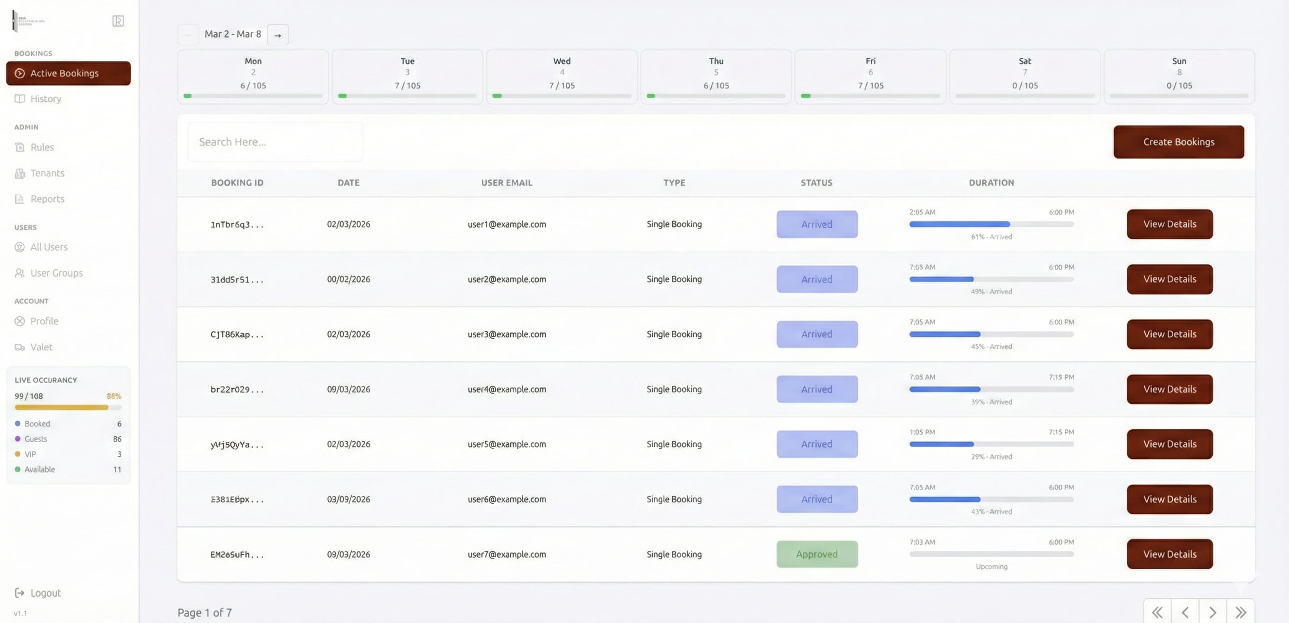Click the User Groups icon
Image resolution: width=1289 pixels, height=623 pixels.
tap(19, 273)
